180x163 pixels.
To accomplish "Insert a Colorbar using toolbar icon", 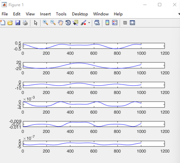I will click(107, 22).
